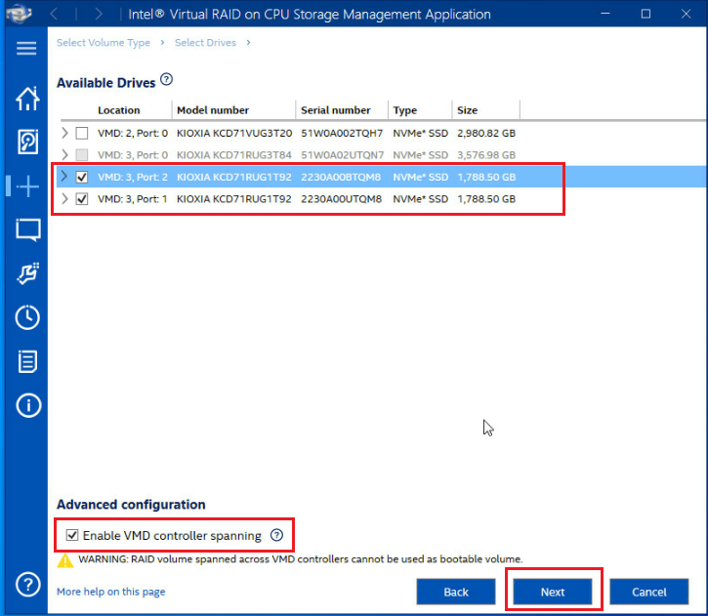Open More help on this page link
This screenshot has width=708, height=616.
[111, 592]
